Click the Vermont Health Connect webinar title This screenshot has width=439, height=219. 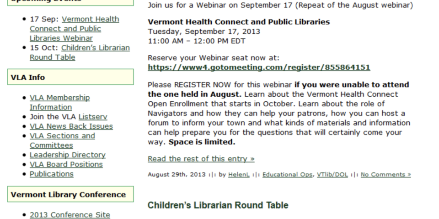[x=238, y=22]
